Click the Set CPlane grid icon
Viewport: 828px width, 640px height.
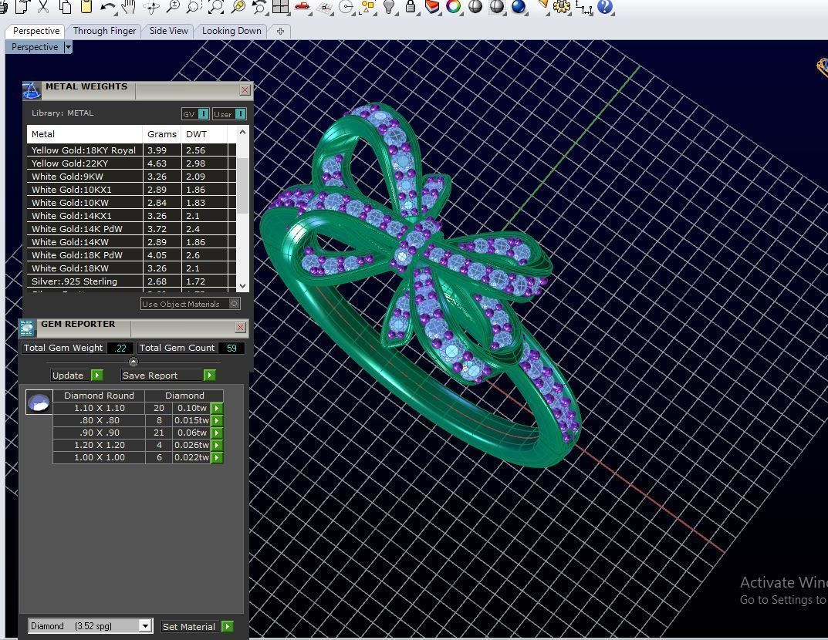pyautogui.click(x=326, y=7)
